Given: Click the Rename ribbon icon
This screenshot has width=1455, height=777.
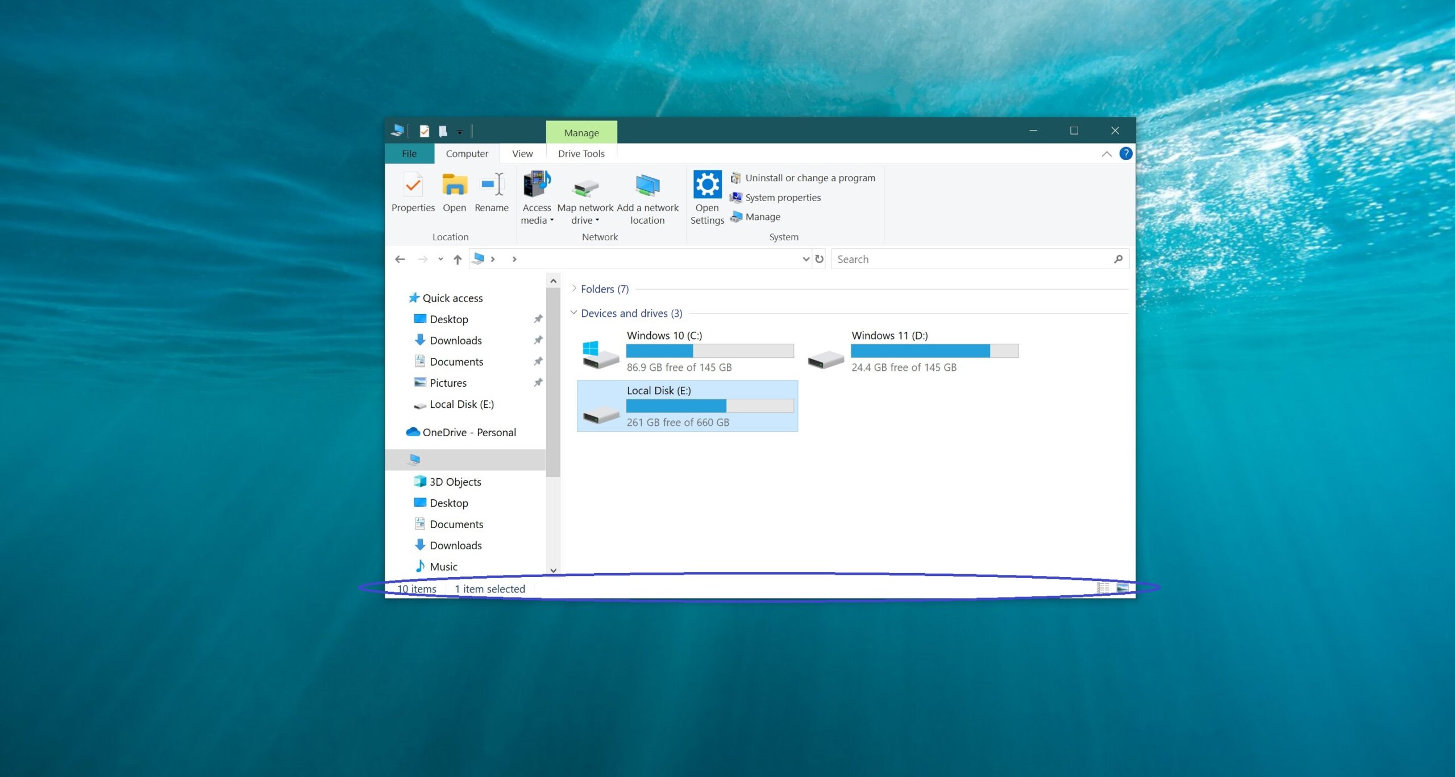Looking at the screenshot, I should tap(492, 193).
